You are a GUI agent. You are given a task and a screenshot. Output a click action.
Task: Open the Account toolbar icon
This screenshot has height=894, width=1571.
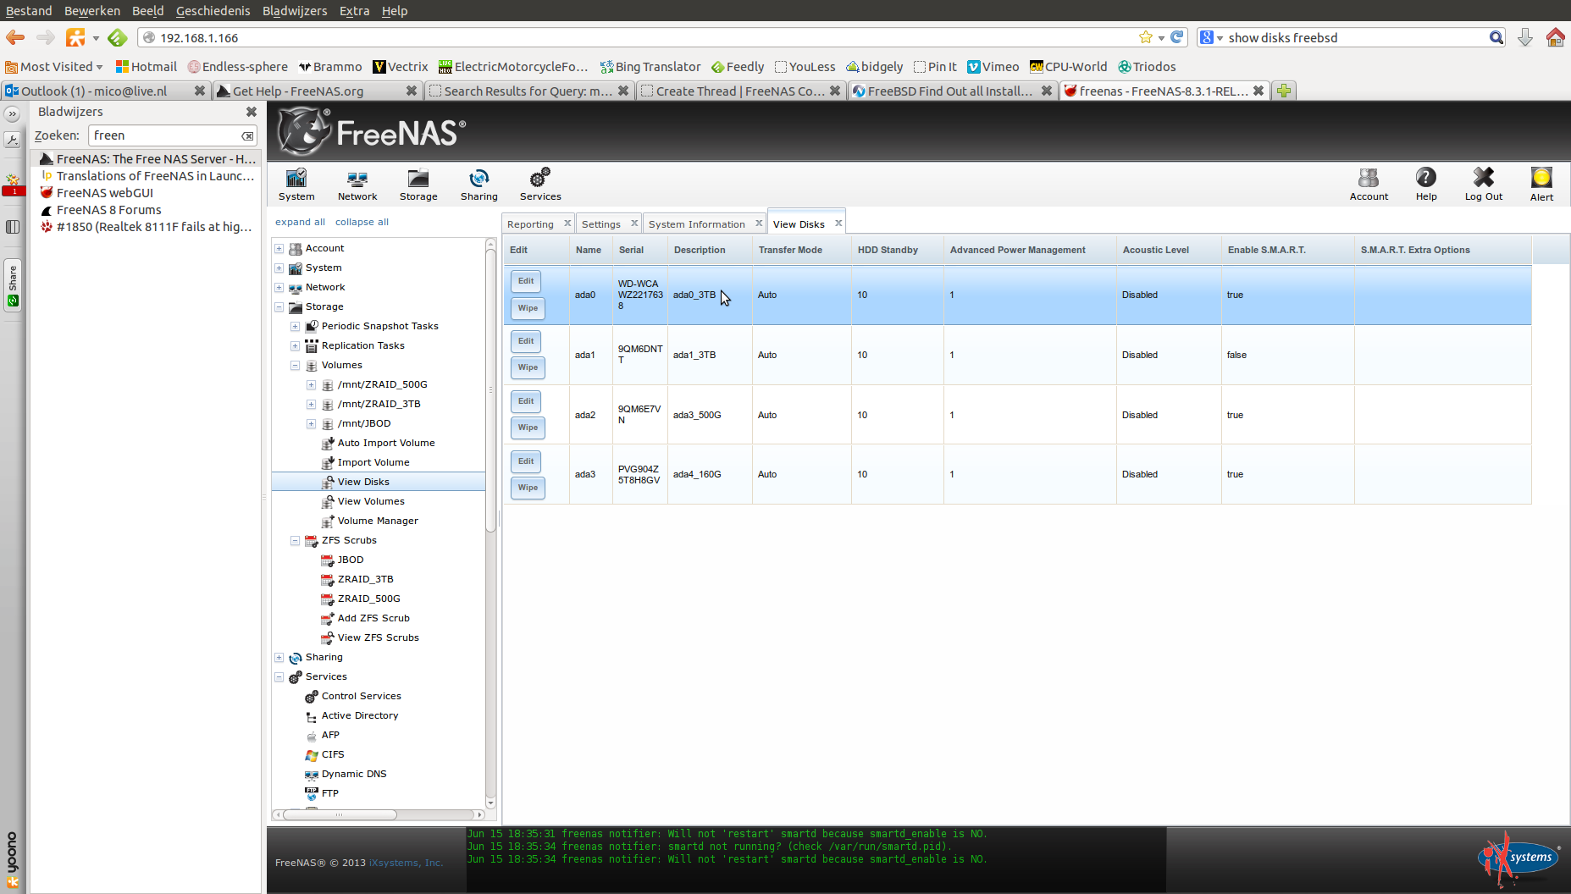[x=1369, y=184]
